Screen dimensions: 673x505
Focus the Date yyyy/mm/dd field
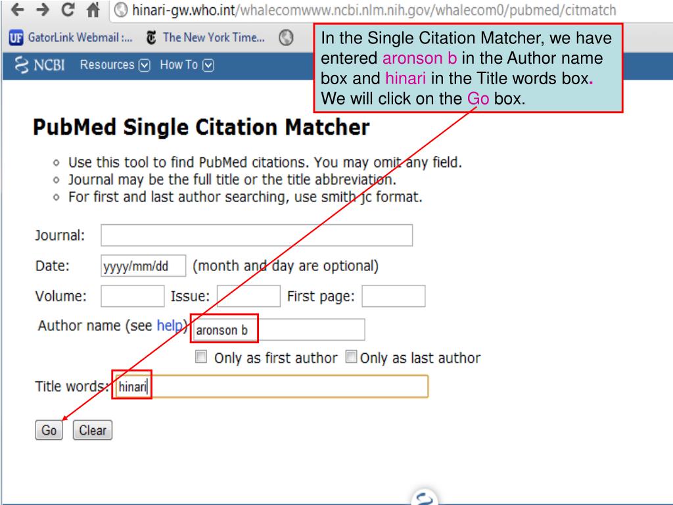point(143,266)
